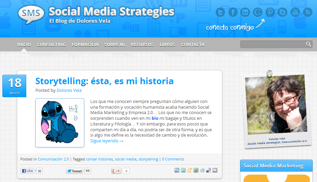The width and height of the screenshot is (317, 182).
Task: Open the Twitter profile icon in header
Action: click(x=220, y=12)
